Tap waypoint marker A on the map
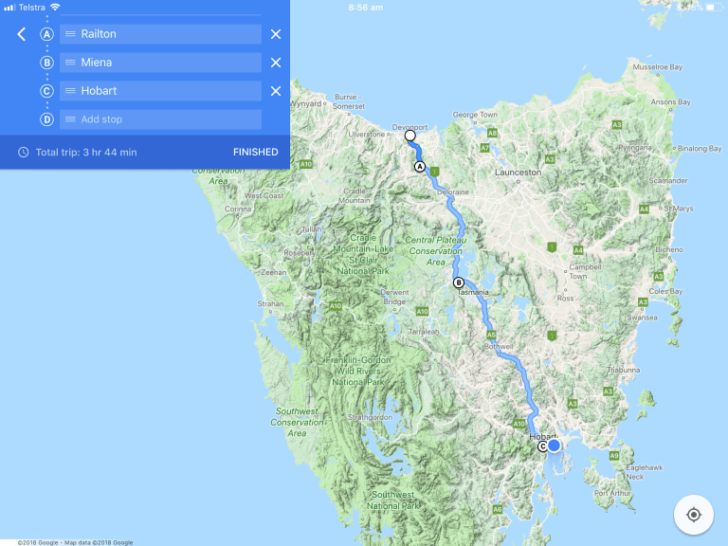Viewport: 728px width, 546px height. pos(419,167)
